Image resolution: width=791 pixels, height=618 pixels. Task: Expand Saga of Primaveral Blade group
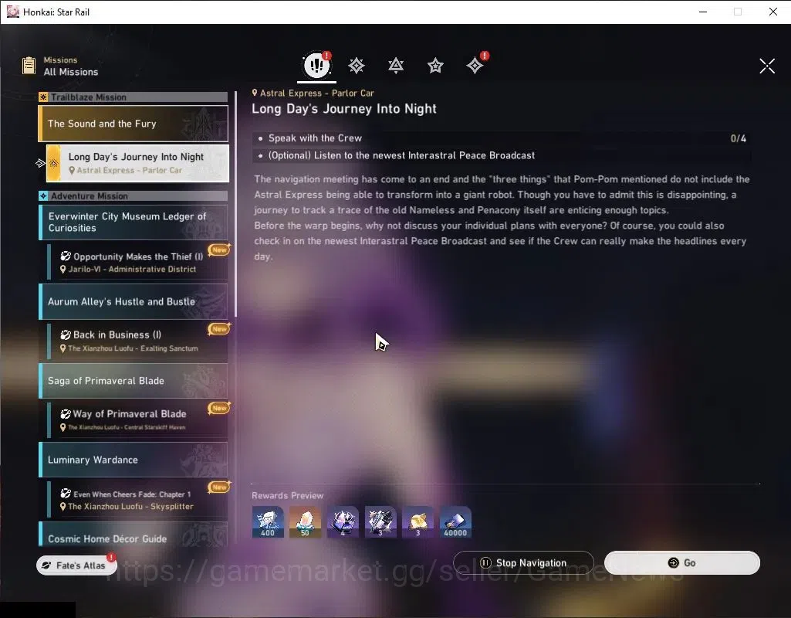134,381
